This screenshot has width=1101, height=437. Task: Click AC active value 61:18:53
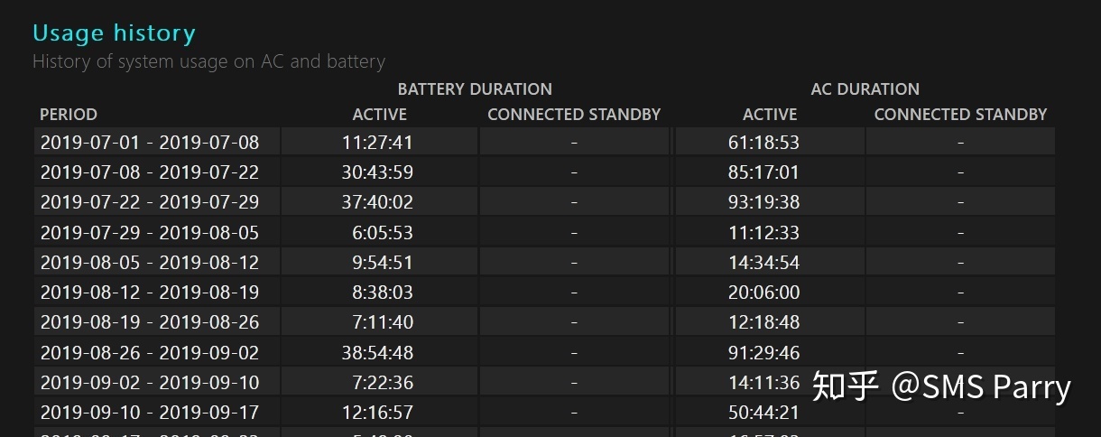(x=763, y=143)
